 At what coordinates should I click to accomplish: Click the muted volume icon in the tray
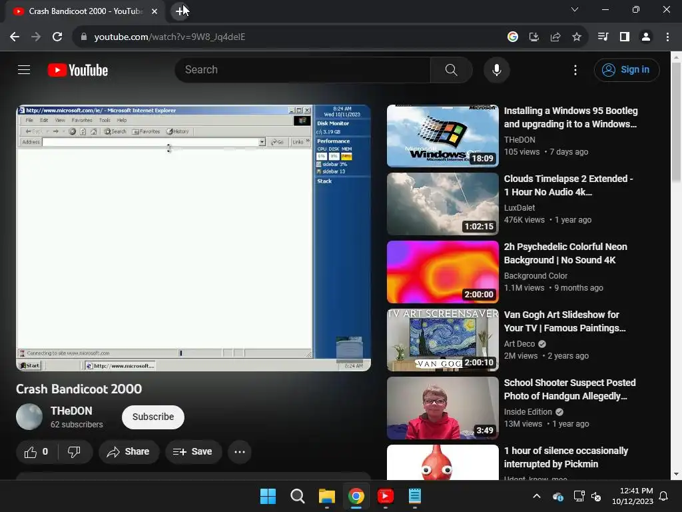596,496
